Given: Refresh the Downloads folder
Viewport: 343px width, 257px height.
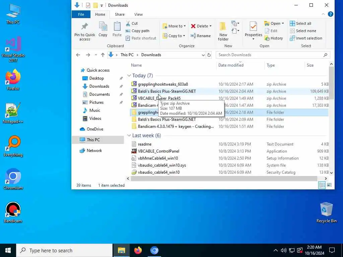Looking at the screenshot, I should [209, 55].
